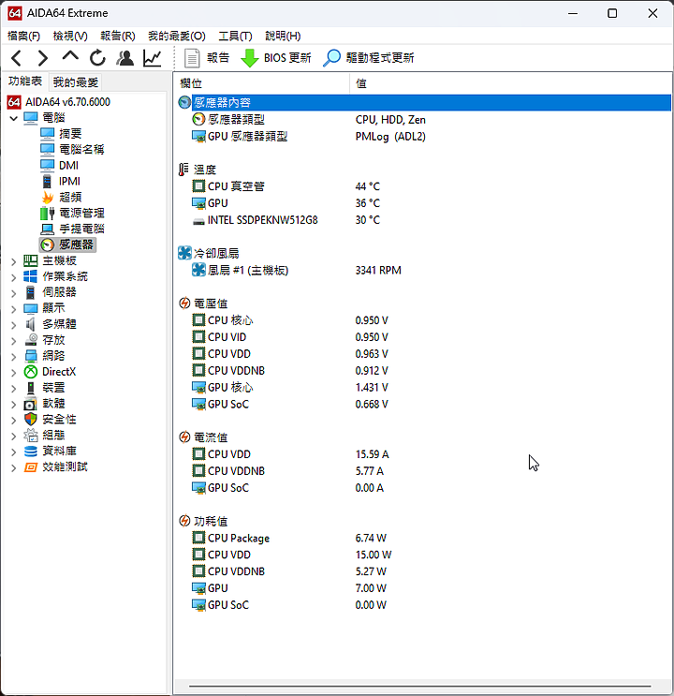The image size is (674, 696).
Task: Select the 超頻 overclock flame icon
Action: tap(48, 197)
